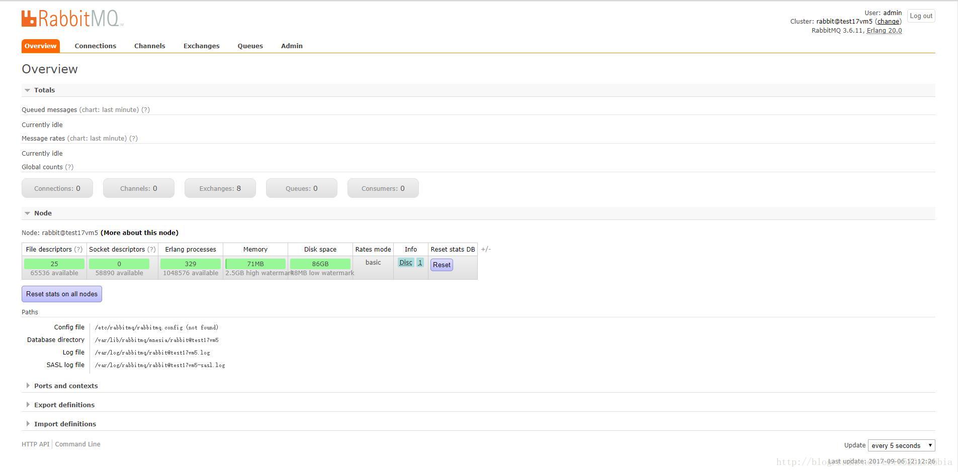Click the Socket descriptors 0 bar

(x=119, y=264)
